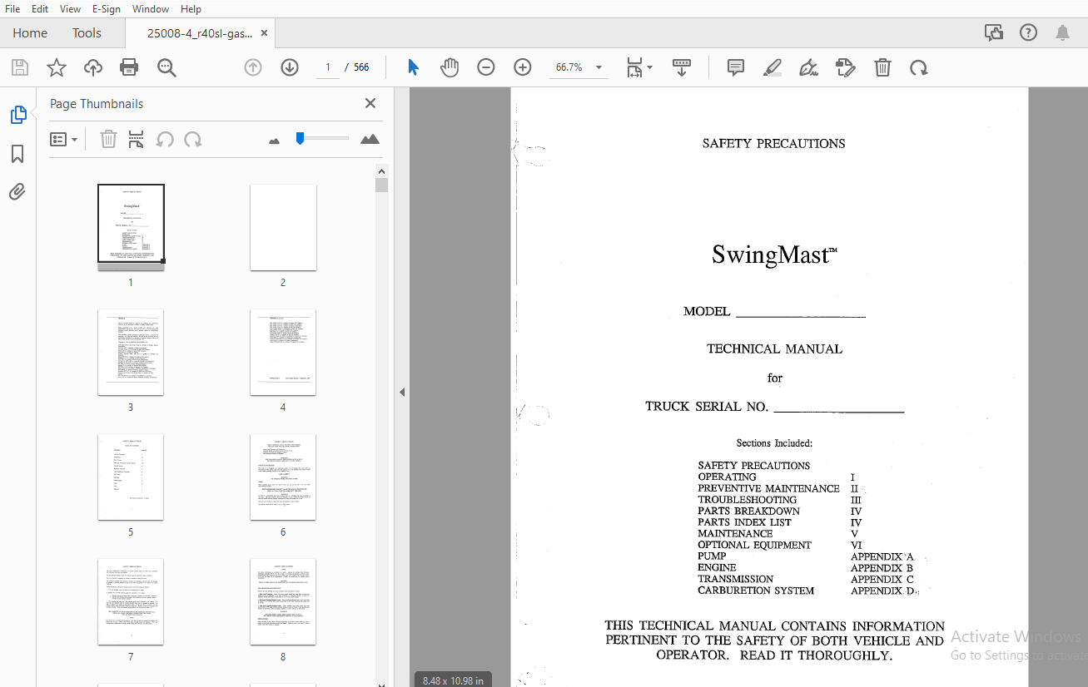Select page 8 thumbnail
Image resolution: width=1088 pixels, height=687 pixels.
(283, 601)
